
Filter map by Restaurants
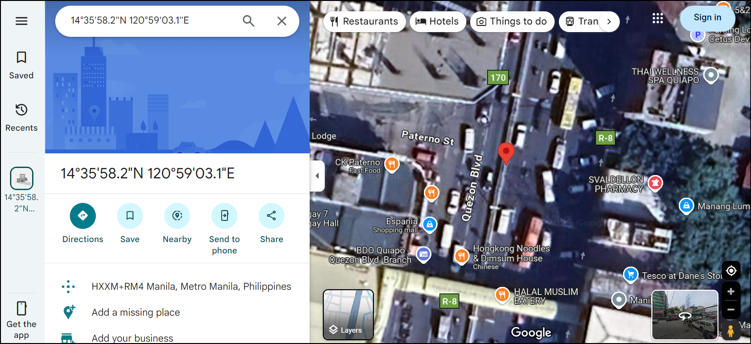pos(364,22)
